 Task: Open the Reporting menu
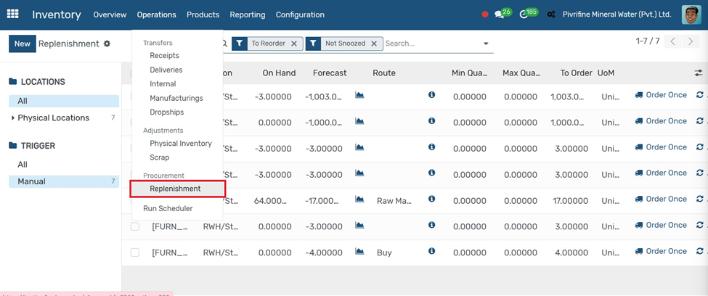click(248, 15)
